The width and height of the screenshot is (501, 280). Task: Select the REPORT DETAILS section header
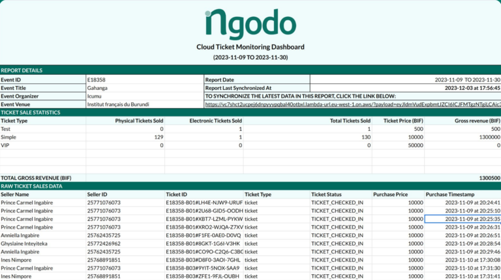click(22, 70)
